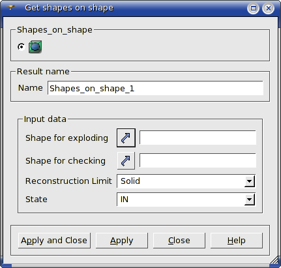Click the Shape for checking text field

(198, 160)
